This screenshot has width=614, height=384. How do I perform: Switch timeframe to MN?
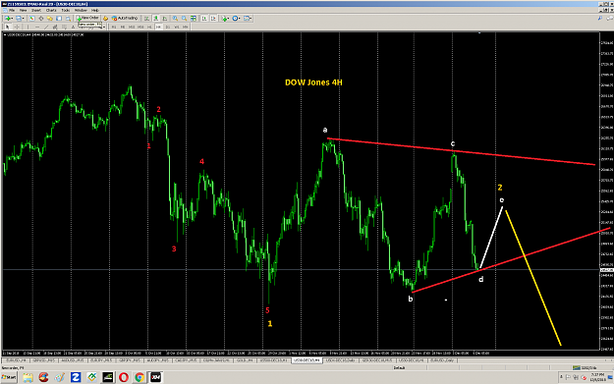[186, 27]
